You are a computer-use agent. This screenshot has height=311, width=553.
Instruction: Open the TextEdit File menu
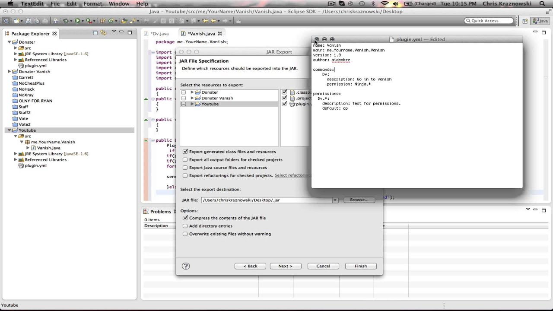55,4
